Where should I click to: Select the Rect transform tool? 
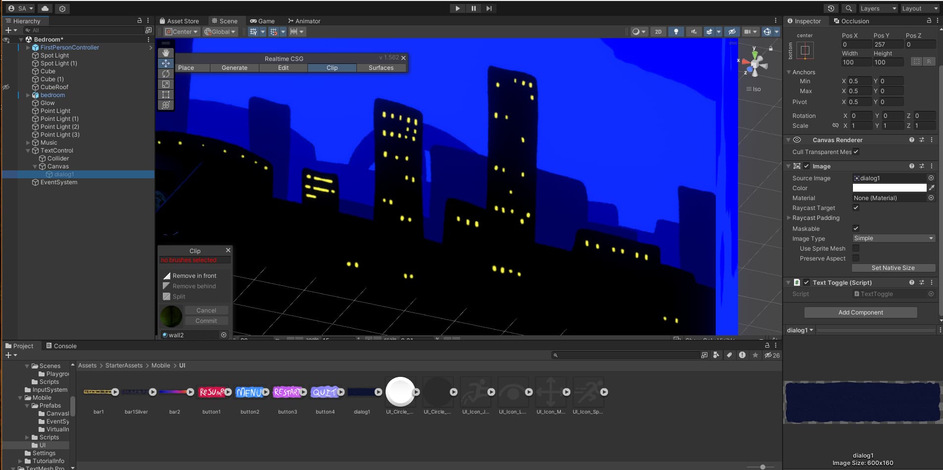click(166, 95)
